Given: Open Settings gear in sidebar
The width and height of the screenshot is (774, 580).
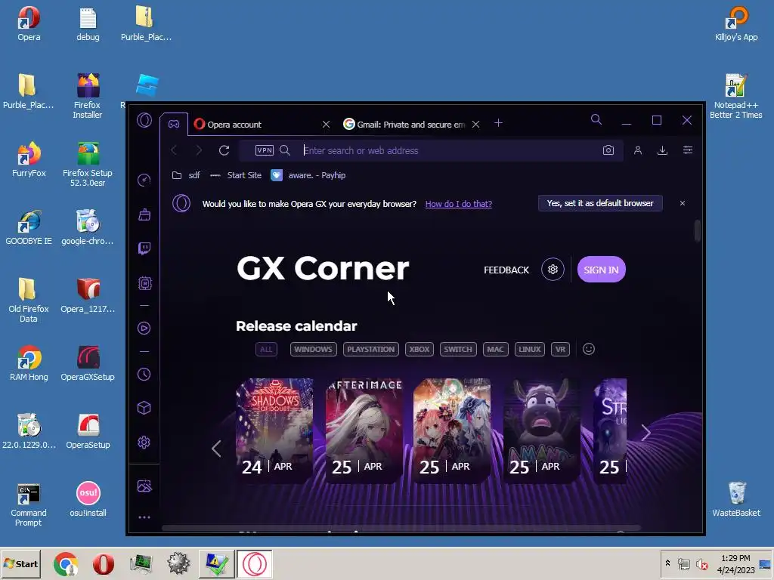Looking at the screenshot, I should click(144, 443).
